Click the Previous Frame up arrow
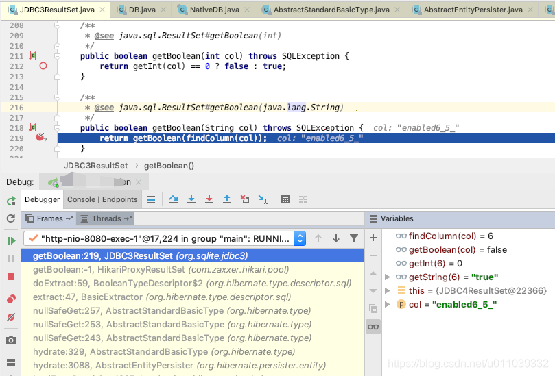Screen dimensions: 555x376 coord(318,238)
